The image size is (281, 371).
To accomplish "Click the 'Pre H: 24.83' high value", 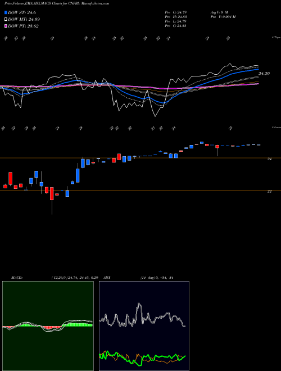I will tap(176, 17).
